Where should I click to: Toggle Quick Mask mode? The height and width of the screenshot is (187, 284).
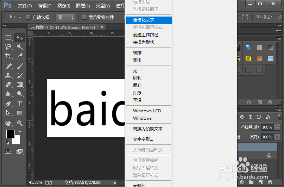[8, 151]
